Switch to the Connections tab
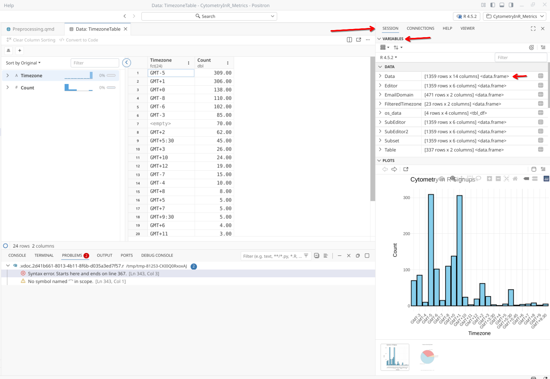The height and width of the screenshot is (379, 550). coord(420,28)
